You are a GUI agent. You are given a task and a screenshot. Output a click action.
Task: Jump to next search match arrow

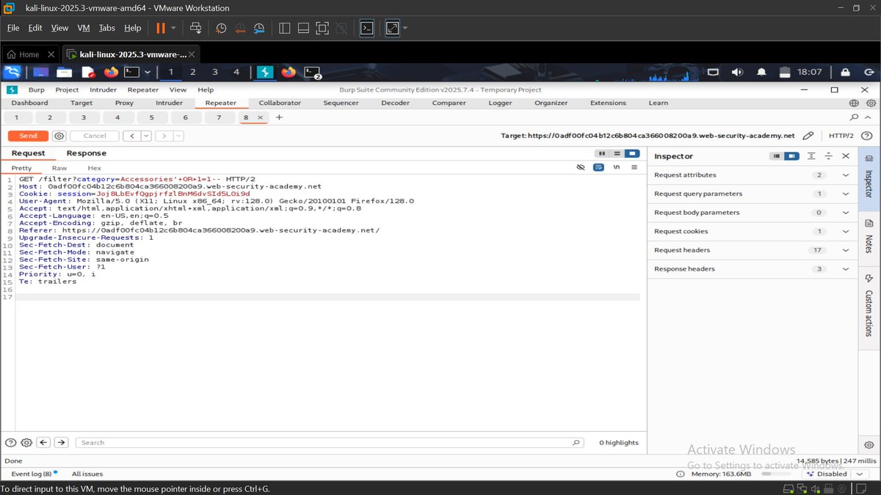pyautogui.click(x=62, y=443)
